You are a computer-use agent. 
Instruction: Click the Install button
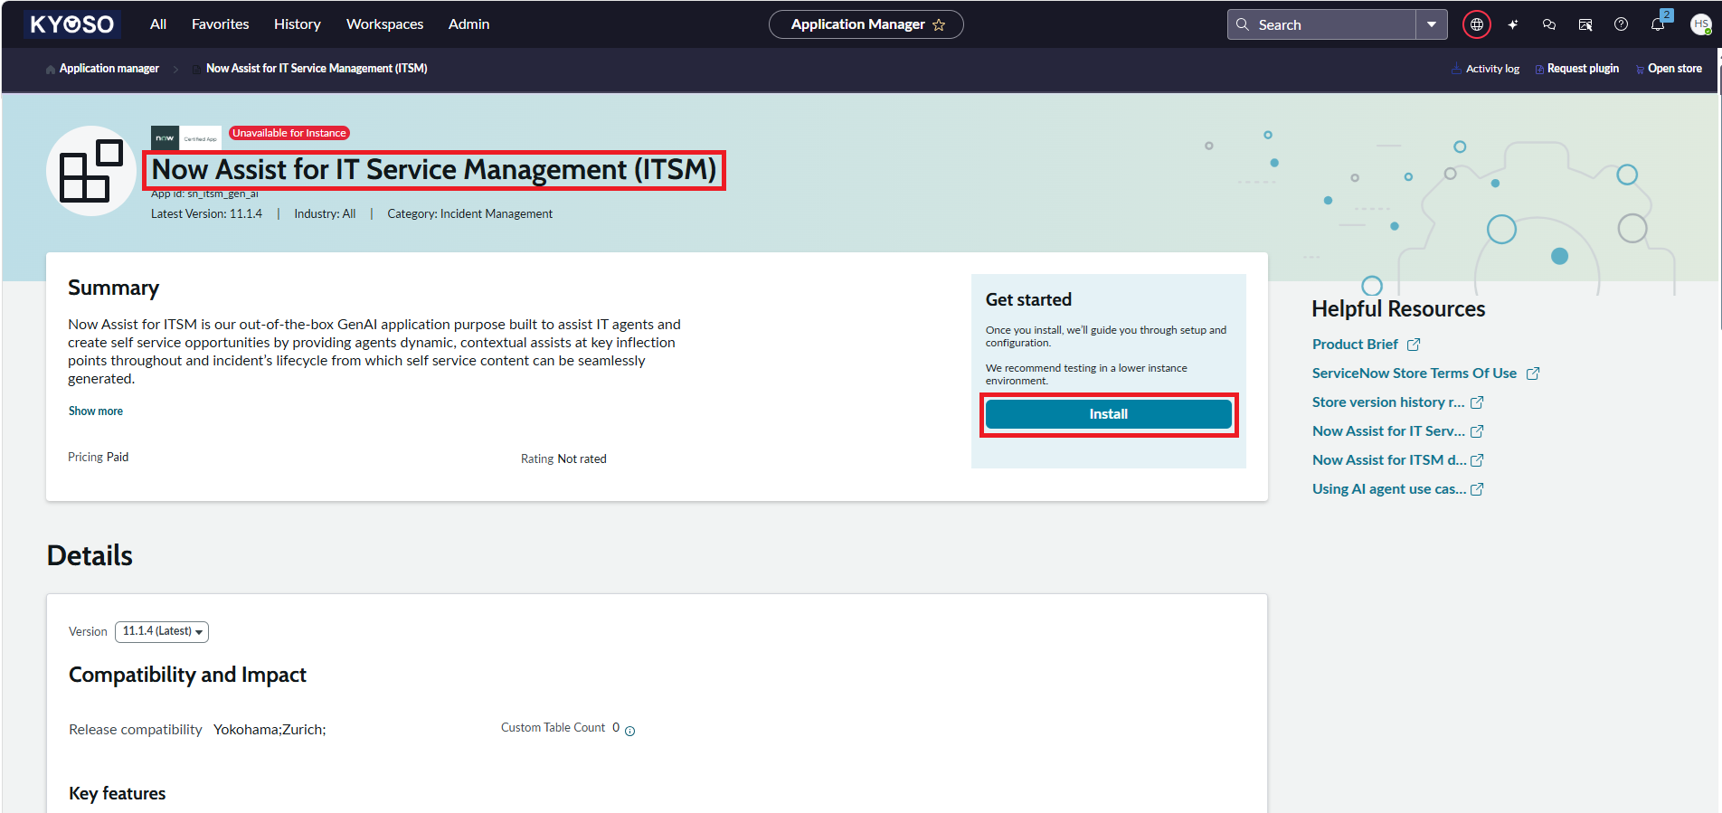coord(1109,414)
